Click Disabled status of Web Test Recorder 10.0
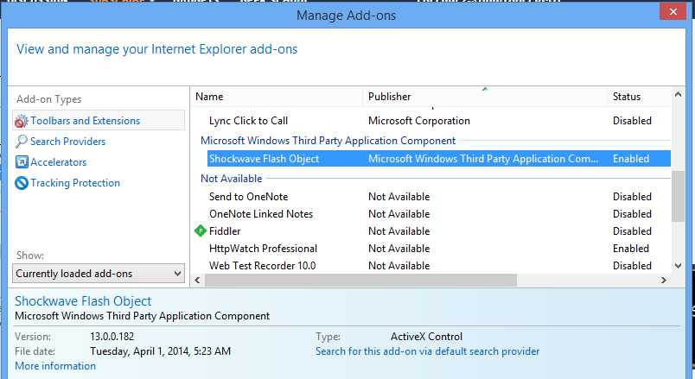 tap(632, 266)
